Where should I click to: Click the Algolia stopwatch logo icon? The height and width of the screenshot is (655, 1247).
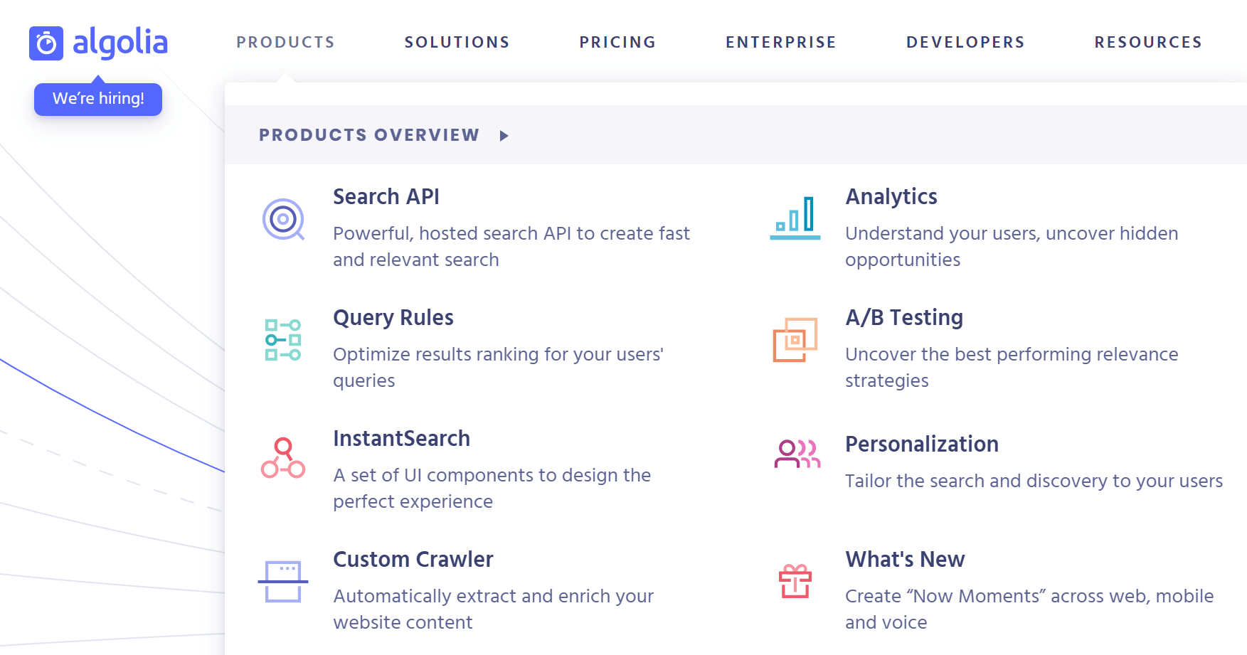(46, 43)
